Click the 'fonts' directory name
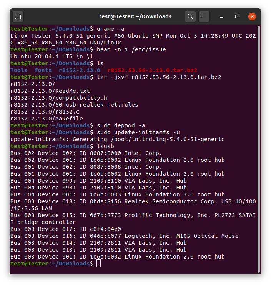 coord(43,70)
